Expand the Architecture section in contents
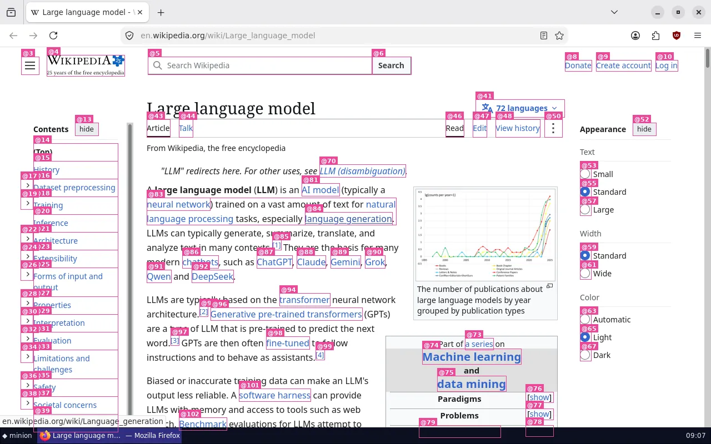Image resolution: width=711 pixels, height=444 pixels. coord(28,239)
